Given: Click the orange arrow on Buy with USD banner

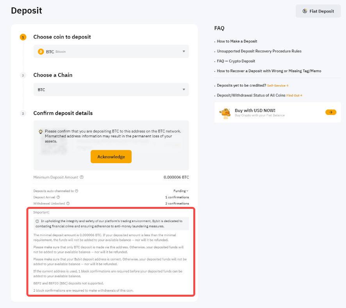Looking at the screenshot, I should tap(330, 112).
